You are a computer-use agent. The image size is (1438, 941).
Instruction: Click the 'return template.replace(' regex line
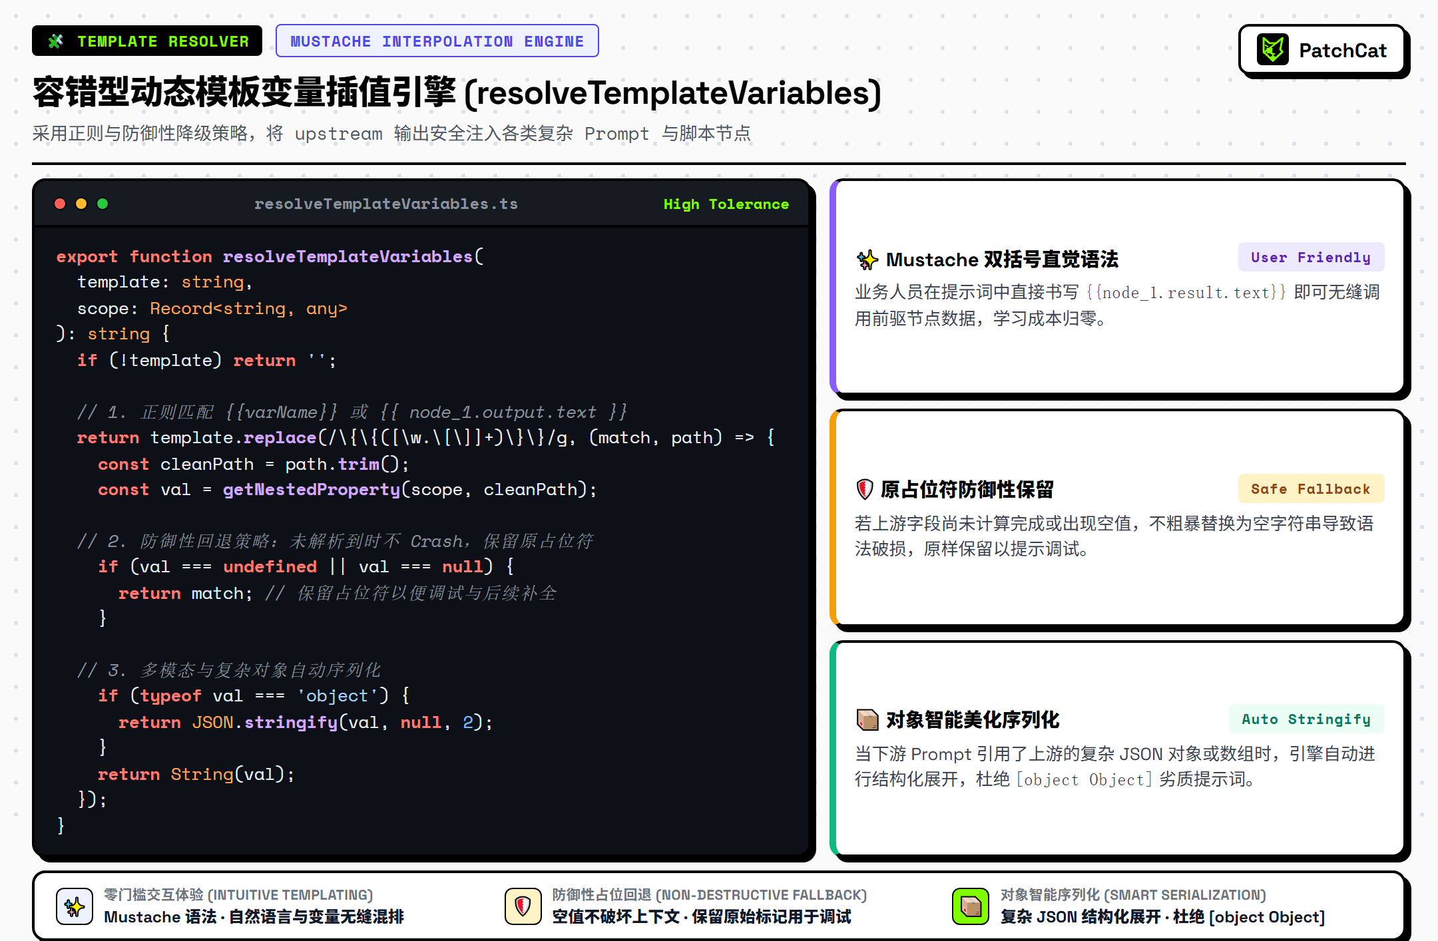click(426, 438)
